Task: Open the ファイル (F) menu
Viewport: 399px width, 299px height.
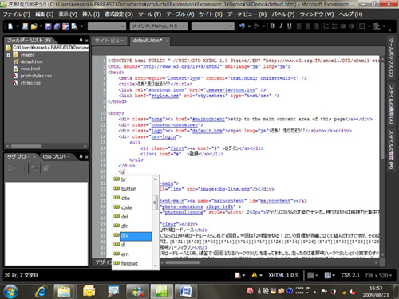Action: click(17, 14)
